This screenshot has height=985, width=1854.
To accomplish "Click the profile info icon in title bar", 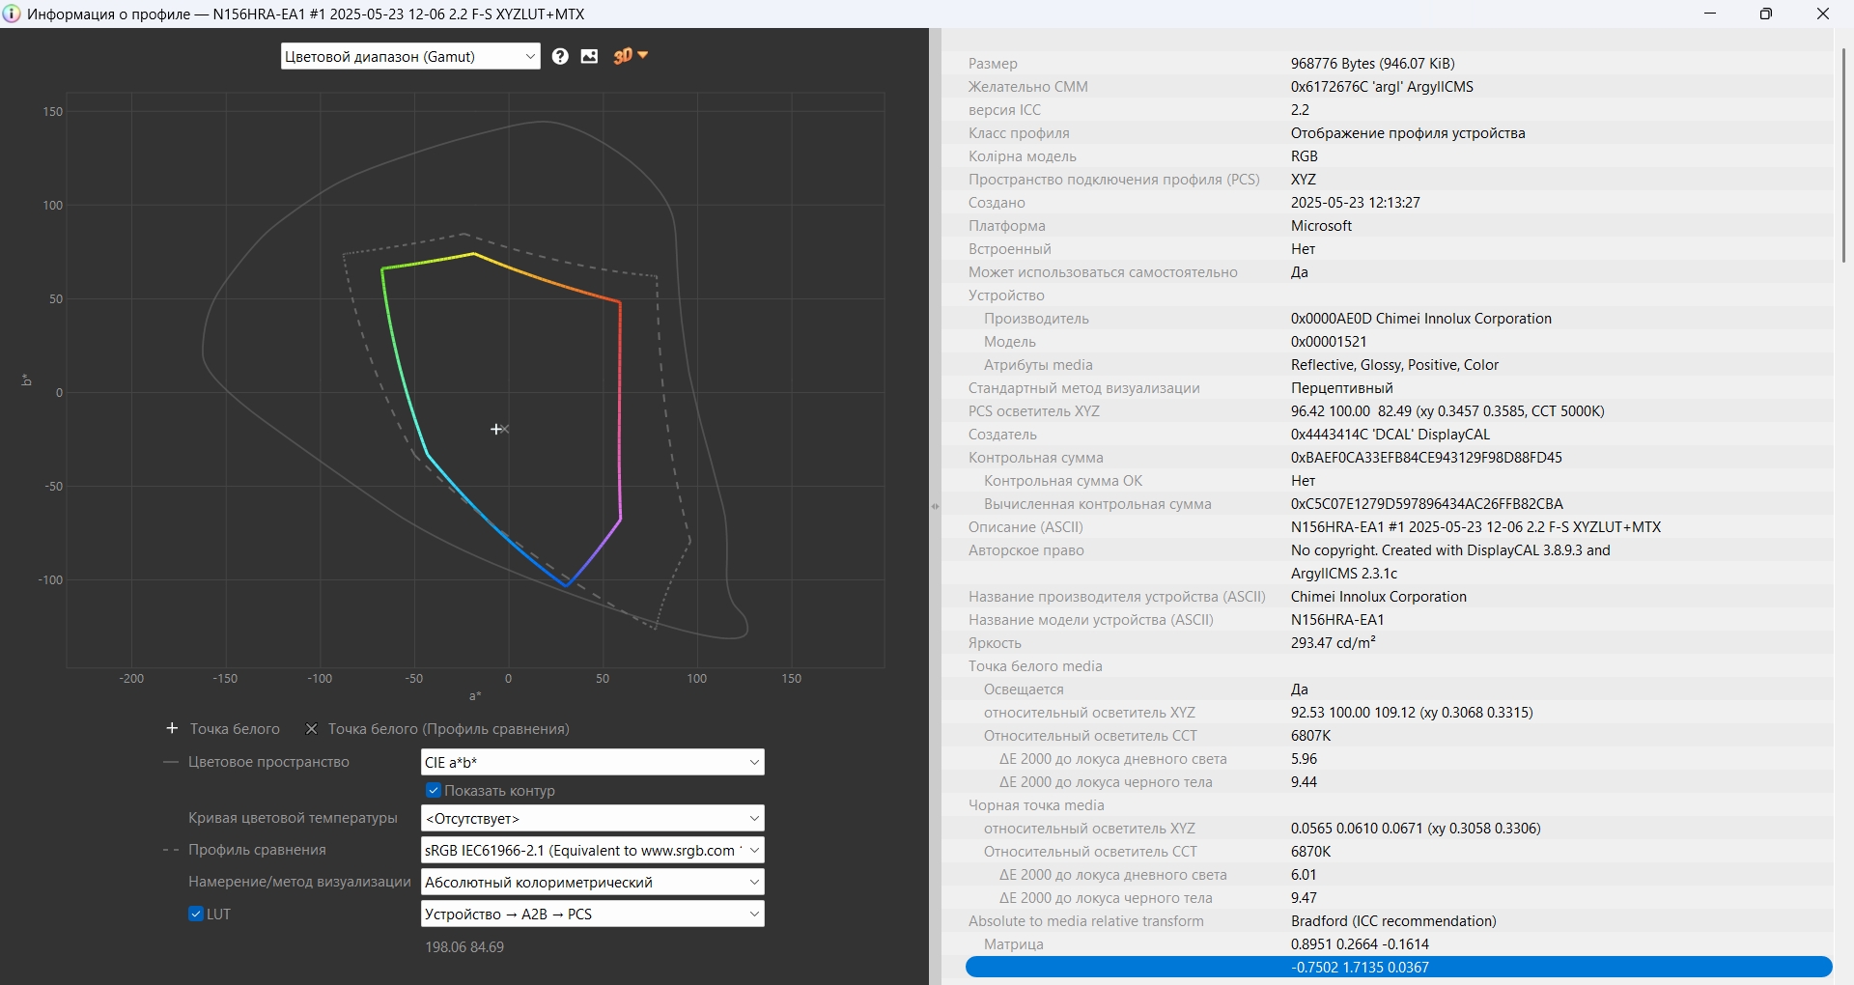I will pos(12,14).
